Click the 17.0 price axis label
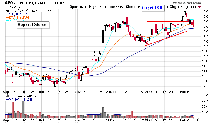The width and height of the screenshot is (213, 123). tap(205, 12)
